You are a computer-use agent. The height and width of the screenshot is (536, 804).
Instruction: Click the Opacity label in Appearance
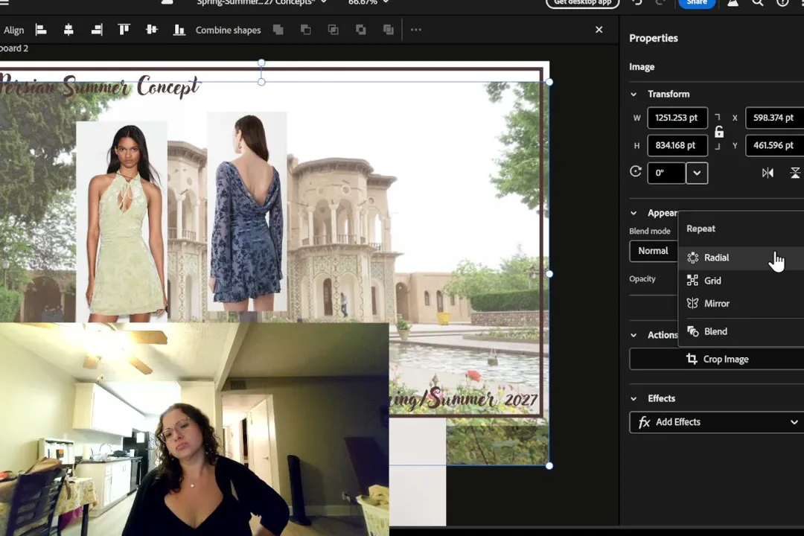click(642, 279)
